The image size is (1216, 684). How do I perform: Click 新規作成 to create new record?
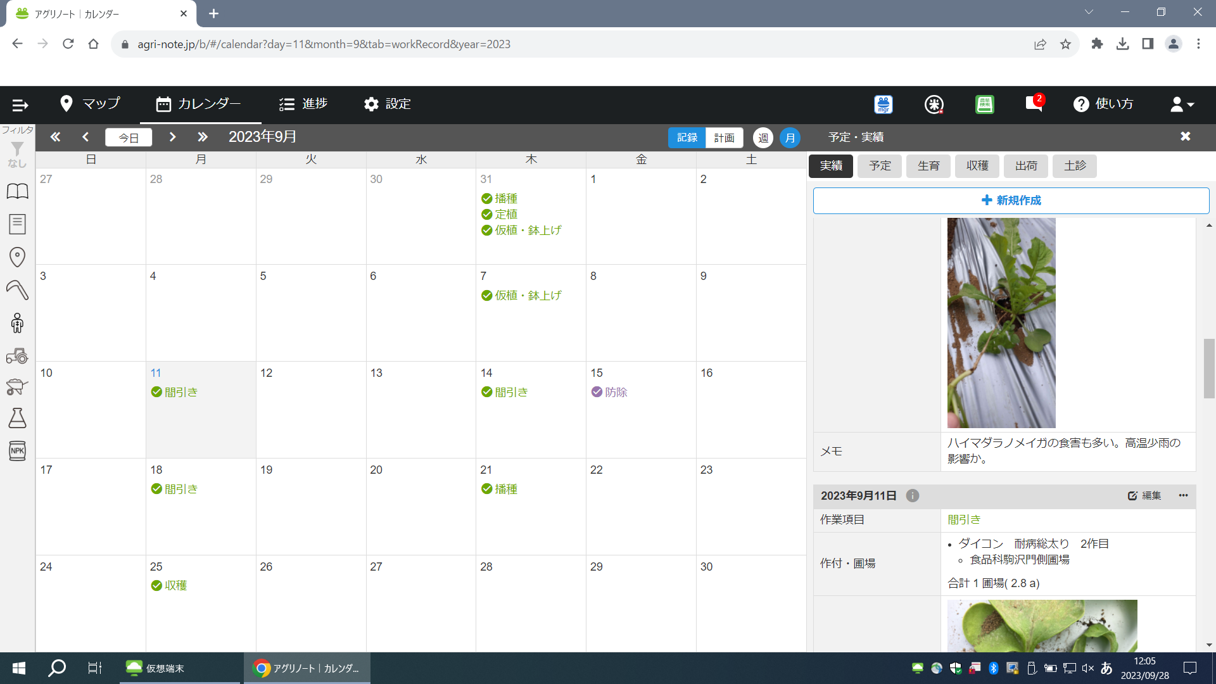tap(1011, 200)
